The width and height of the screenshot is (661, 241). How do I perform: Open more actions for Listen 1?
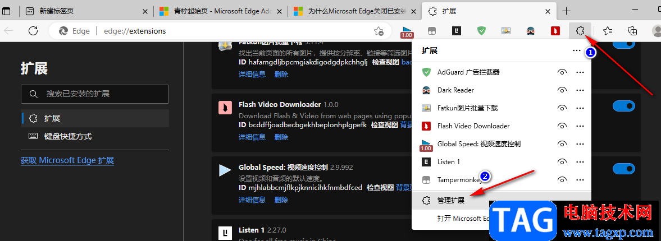[580, 161]
